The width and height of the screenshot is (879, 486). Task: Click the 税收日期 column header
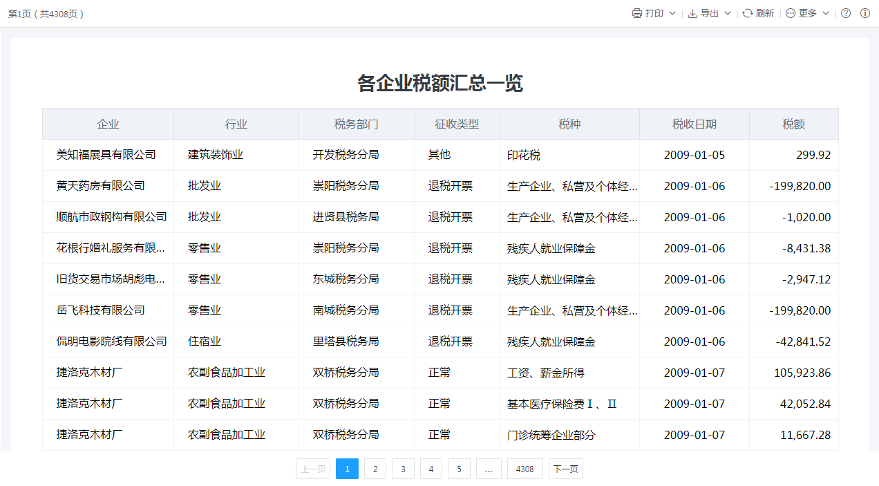click(694, 124)
